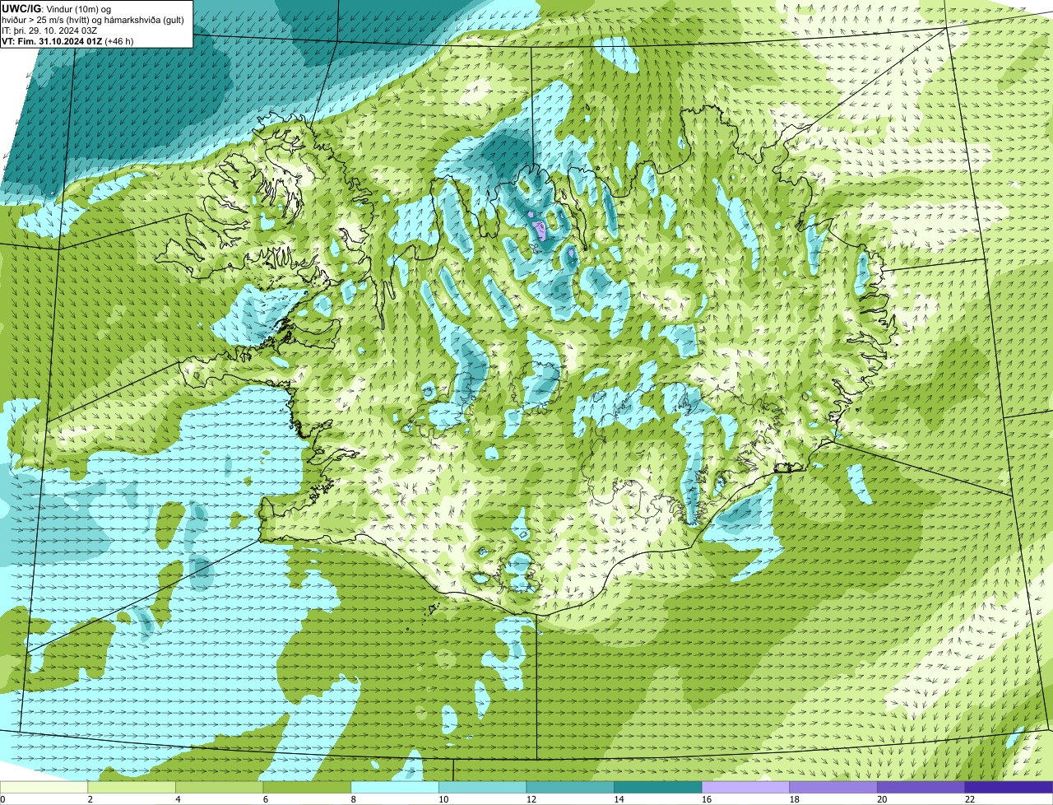Click the light green 2–4 m/s legend swatch

click(x=132, y=787)
